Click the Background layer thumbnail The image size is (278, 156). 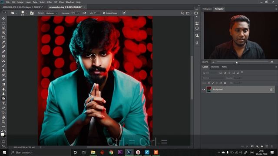click(x=209, y=90)
